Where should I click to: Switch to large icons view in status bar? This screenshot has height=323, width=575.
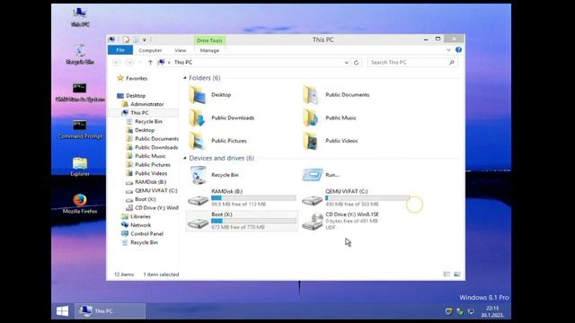pos(456,274)
